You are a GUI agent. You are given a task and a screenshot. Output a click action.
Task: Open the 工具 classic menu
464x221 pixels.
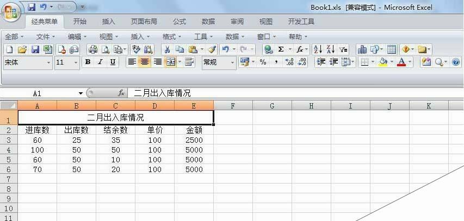(203, 37)
